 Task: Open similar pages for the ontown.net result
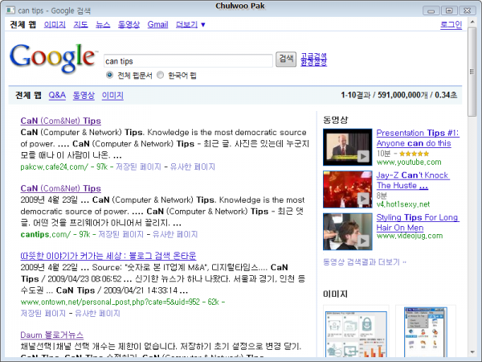pyautogui.click(x=97, y=314)
